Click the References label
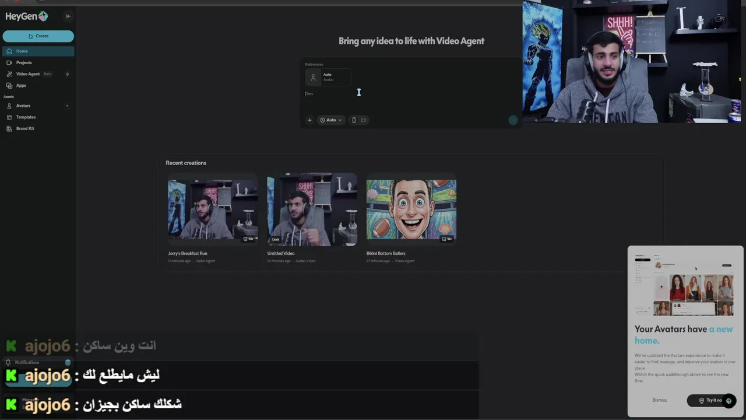Viewport: 746px width, 420px height. pos(314,64)
